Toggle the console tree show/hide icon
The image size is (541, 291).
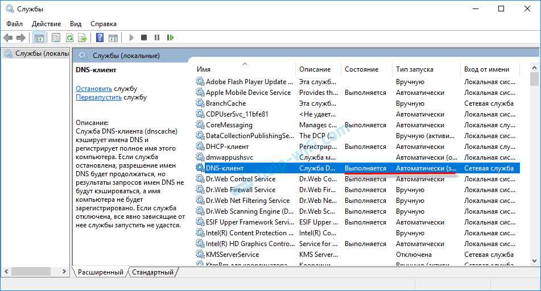39,38
